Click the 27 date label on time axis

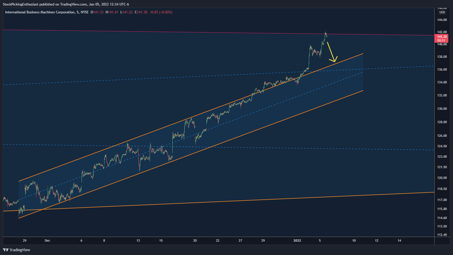pyautogui.click(x=240, y=240)
